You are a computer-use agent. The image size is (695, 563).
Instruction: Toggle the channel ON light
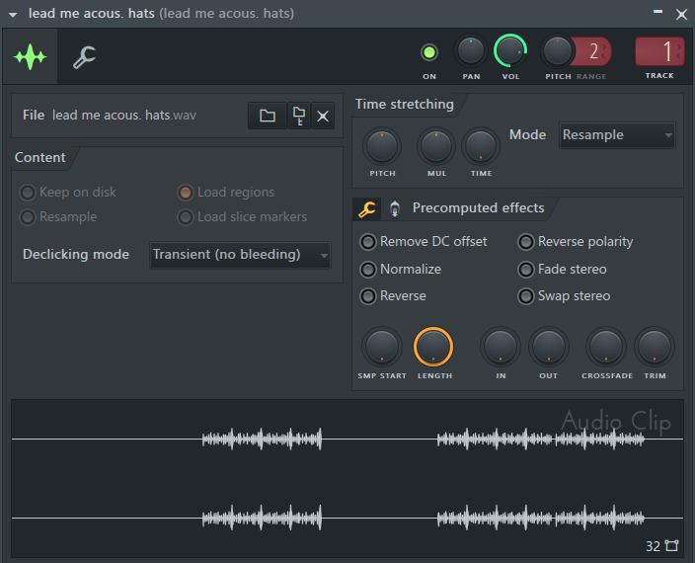point(429,52)
